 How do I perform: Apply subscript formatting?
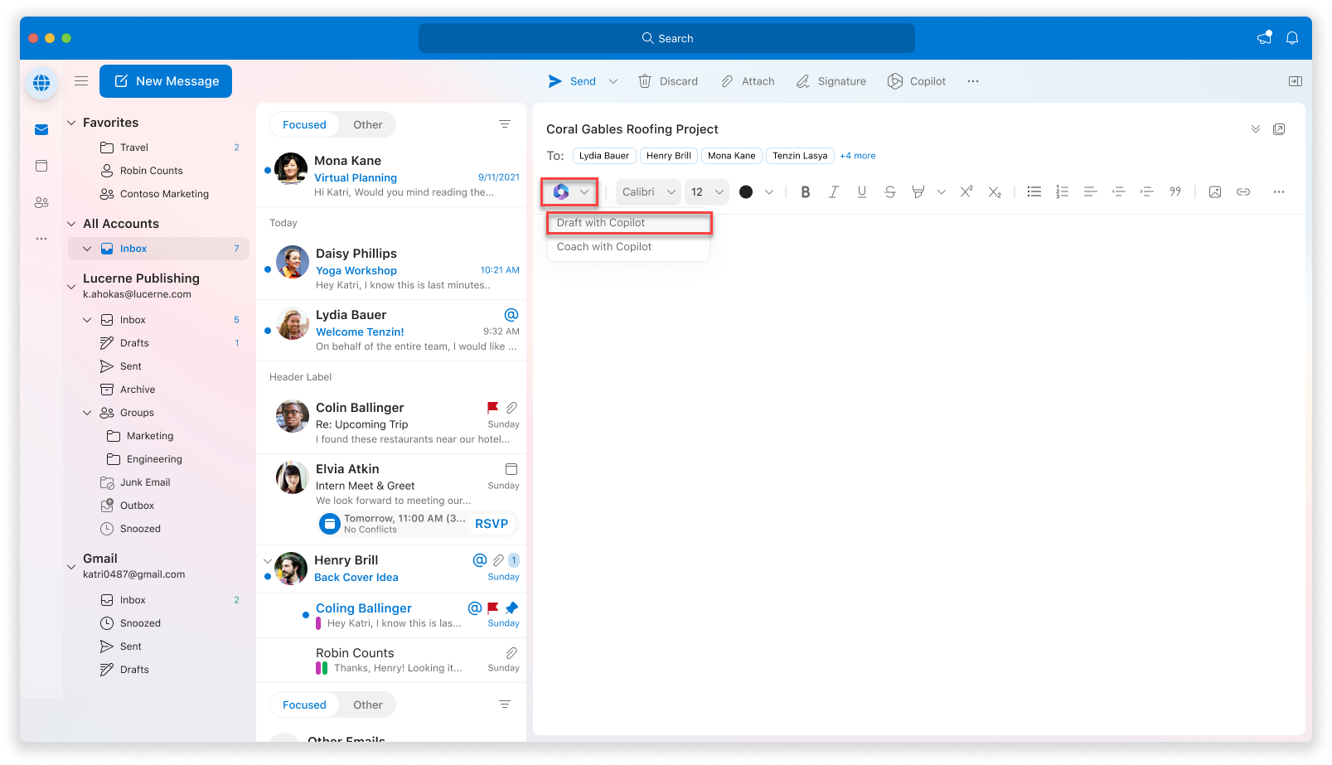(x=995, y=192)
